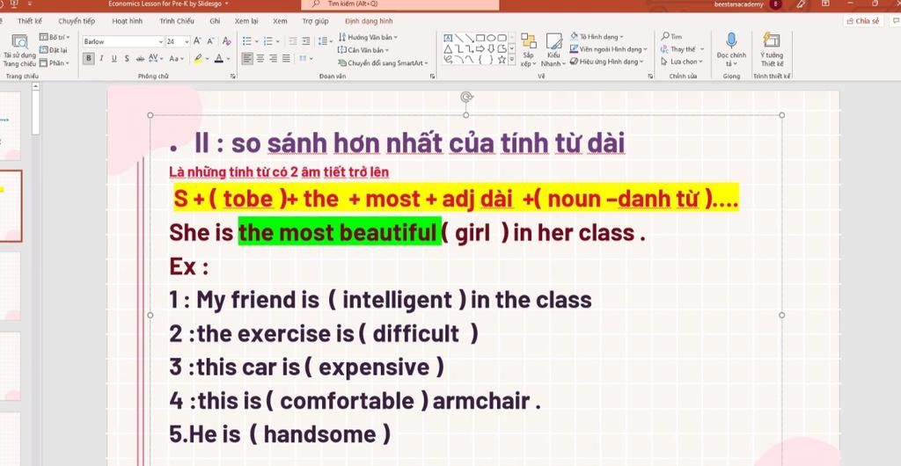This screenshot has height=466, width=901.
Task: Click the Chia sẻ share button
Action: [863, 20]
